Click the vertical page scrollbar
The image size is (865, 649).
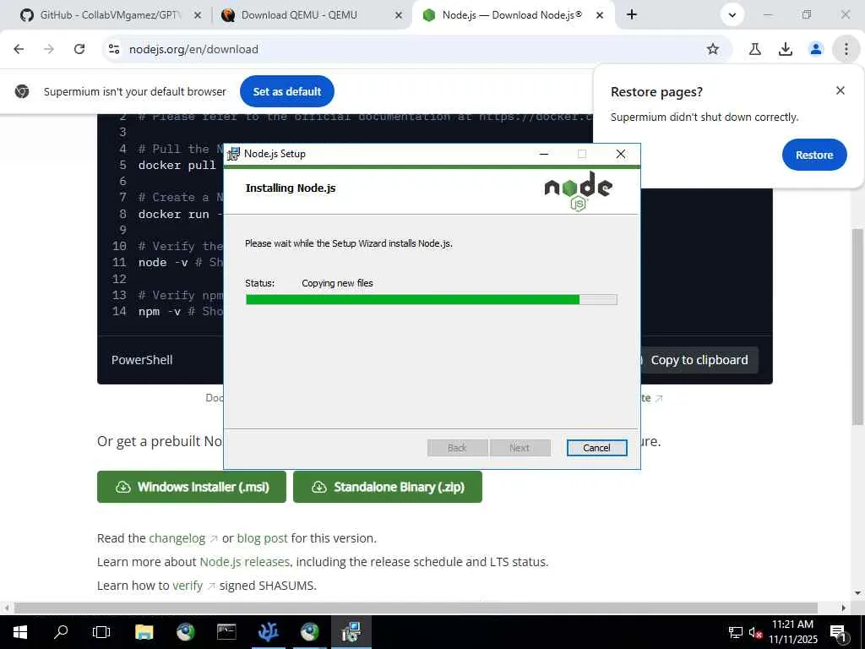tap(857, 327)
